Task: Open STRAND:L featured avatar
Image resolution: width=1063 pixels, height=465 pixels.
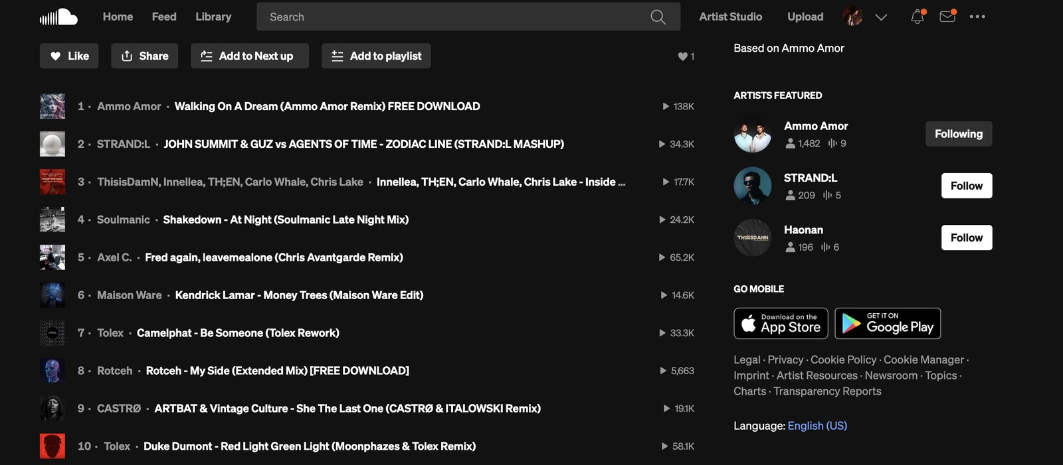Action: 753,186
